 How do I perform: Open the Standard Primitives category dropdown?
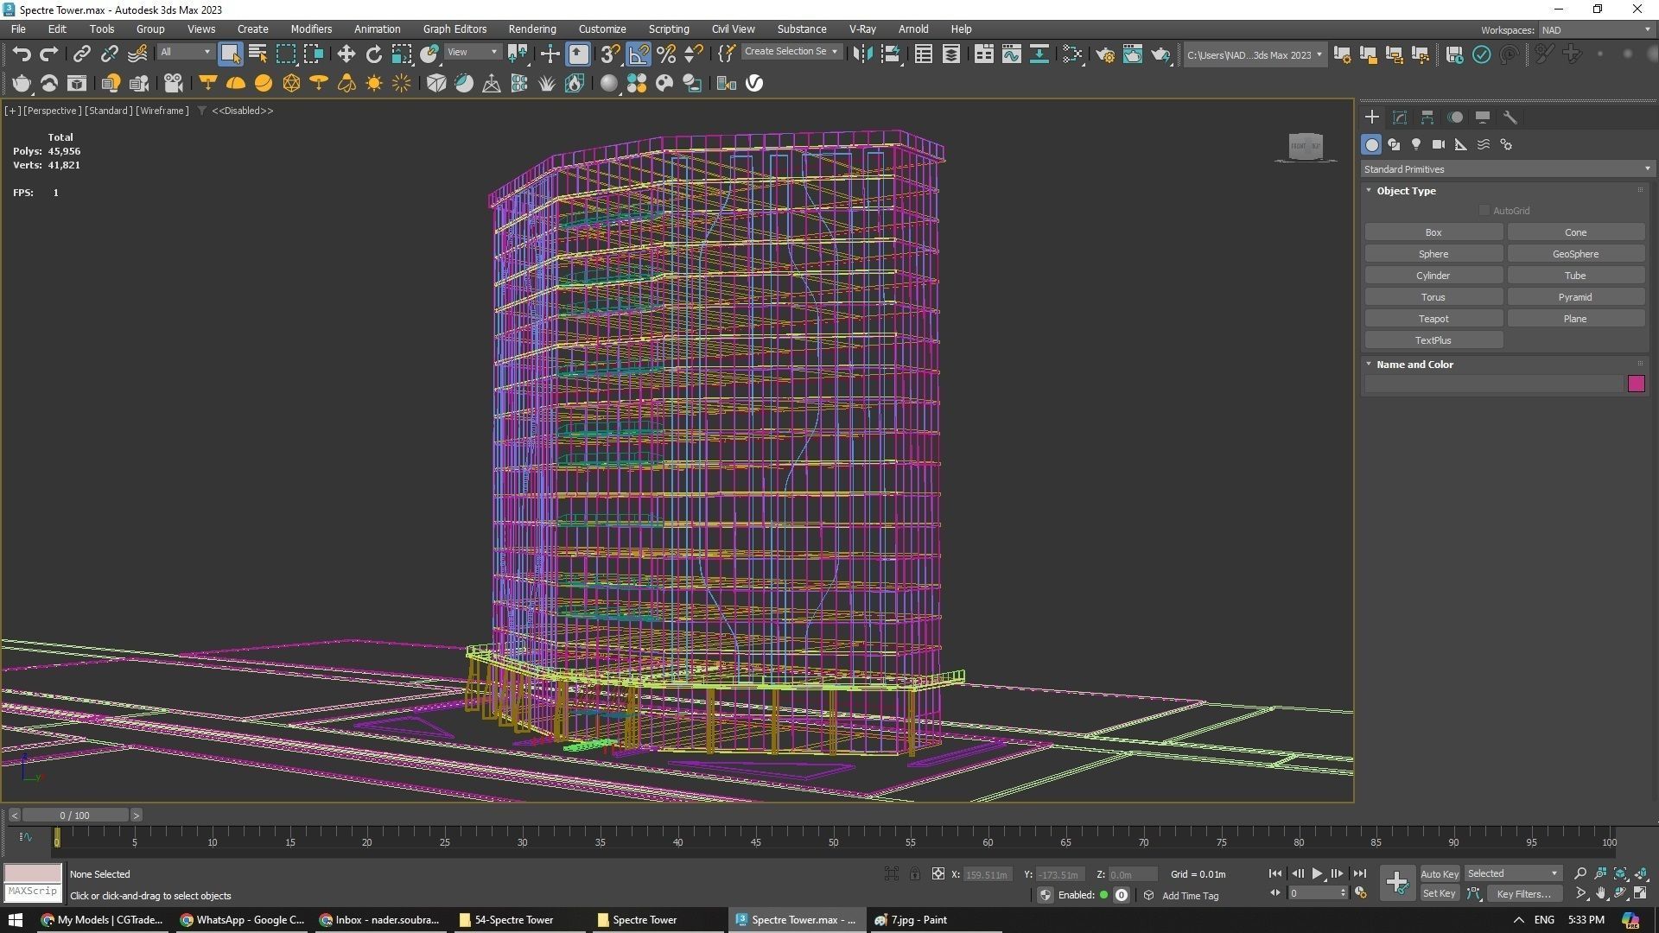(x=1507, y=169)
